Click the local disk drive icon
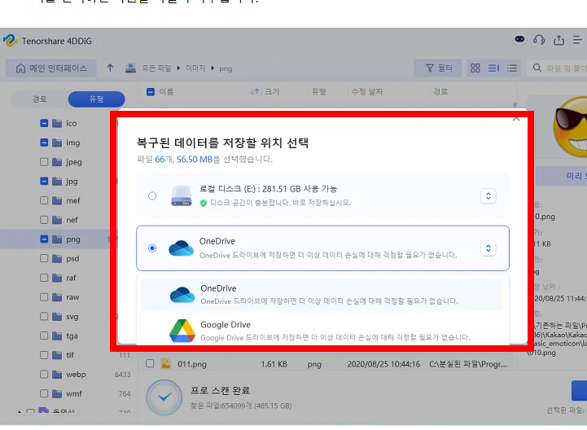587x430 pixels. 182,196
